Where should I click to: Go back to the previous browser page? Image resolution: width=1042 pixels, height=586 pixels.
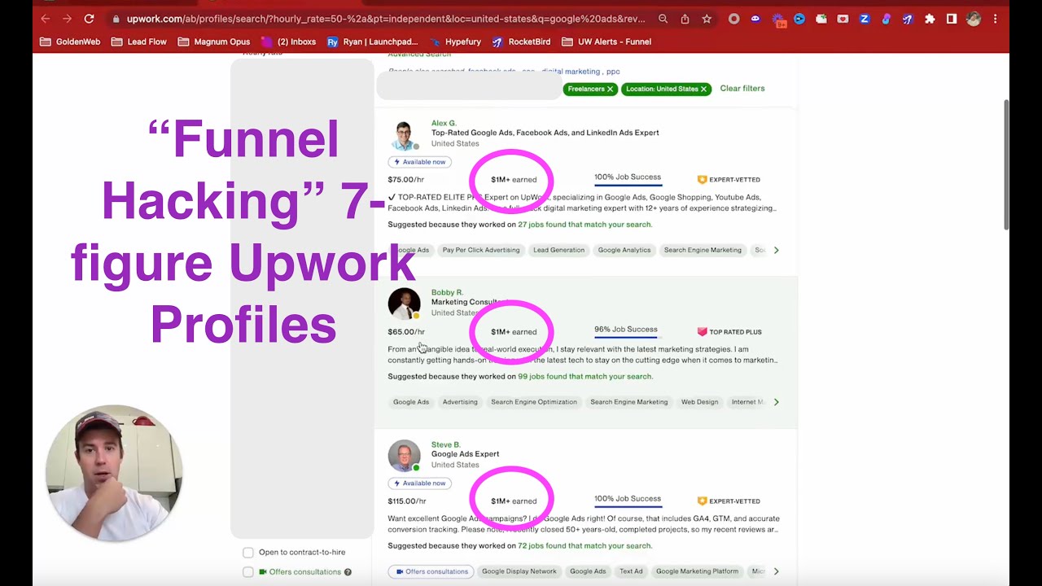tap(46, 19)
